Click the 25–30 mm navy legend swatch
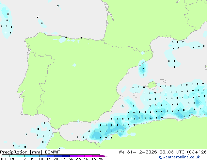 (x=66, y=156)
